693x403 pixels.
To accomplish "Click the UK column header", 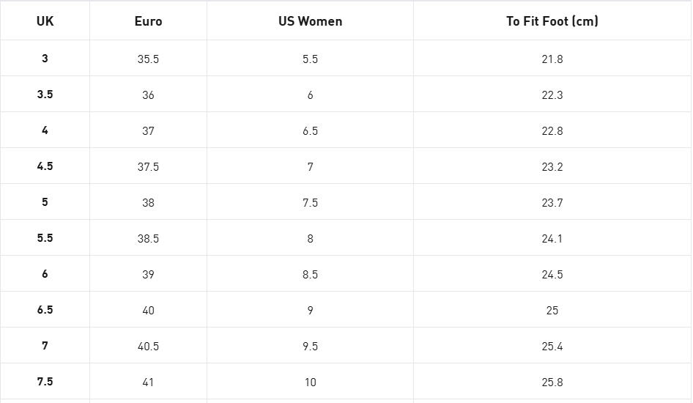I will (x=45, y=21).
